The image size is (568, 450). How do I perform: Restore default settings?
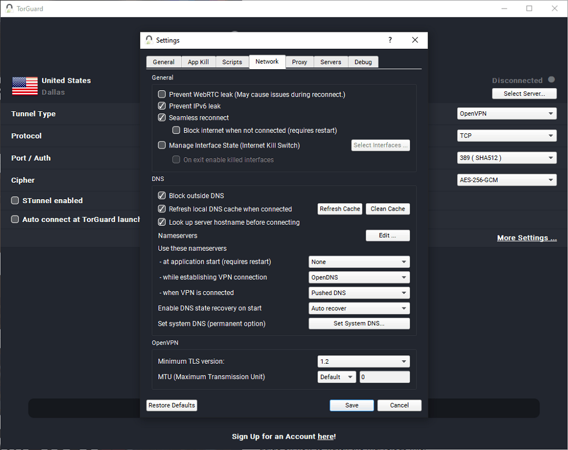pos(172,405)
